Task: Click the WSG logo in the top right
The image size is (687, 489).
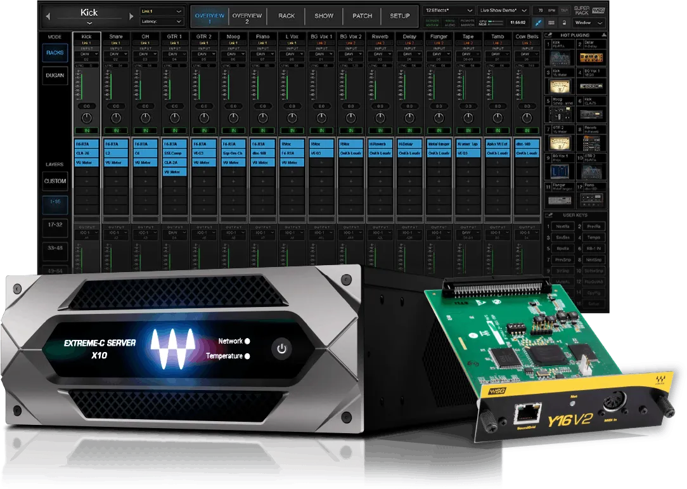Action: click(598, 10)
